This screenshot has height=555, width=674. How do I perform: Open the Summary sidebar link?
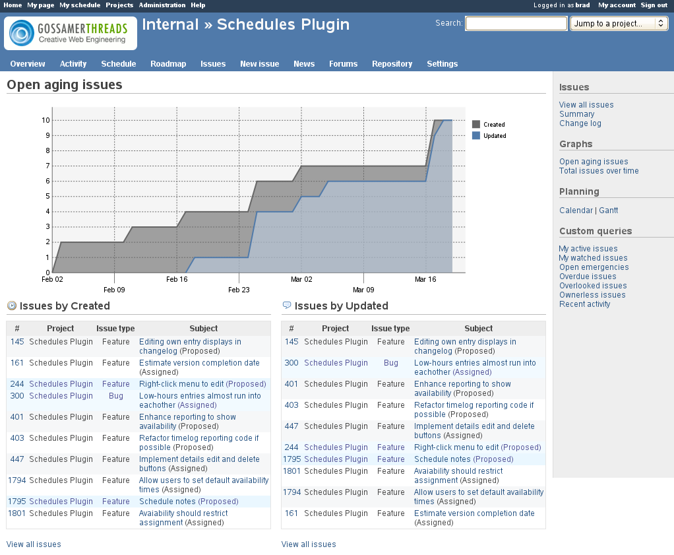point(577,114)
